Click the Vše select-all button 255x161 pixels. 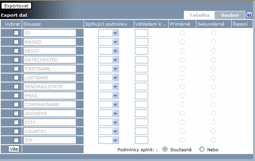point(14,149)
